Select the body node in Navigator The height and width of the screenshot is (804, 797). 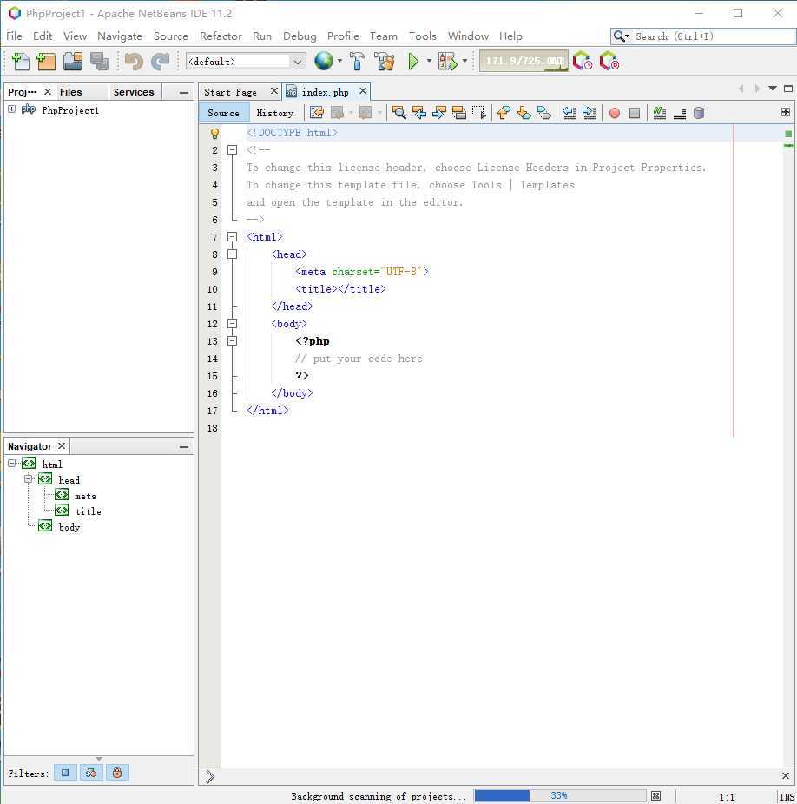pyautogui.click(x=69, y=527)
